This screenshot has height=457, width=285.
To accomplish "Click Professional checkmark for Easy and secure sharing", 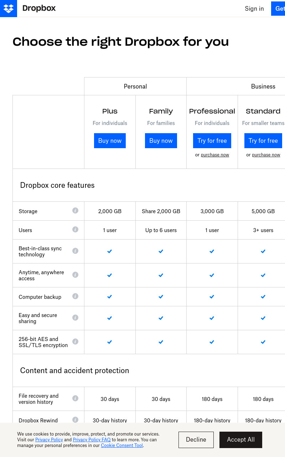I will (212, 318).
